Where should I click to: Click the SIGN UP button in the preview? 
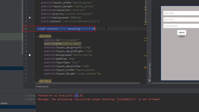click(182, 32)
